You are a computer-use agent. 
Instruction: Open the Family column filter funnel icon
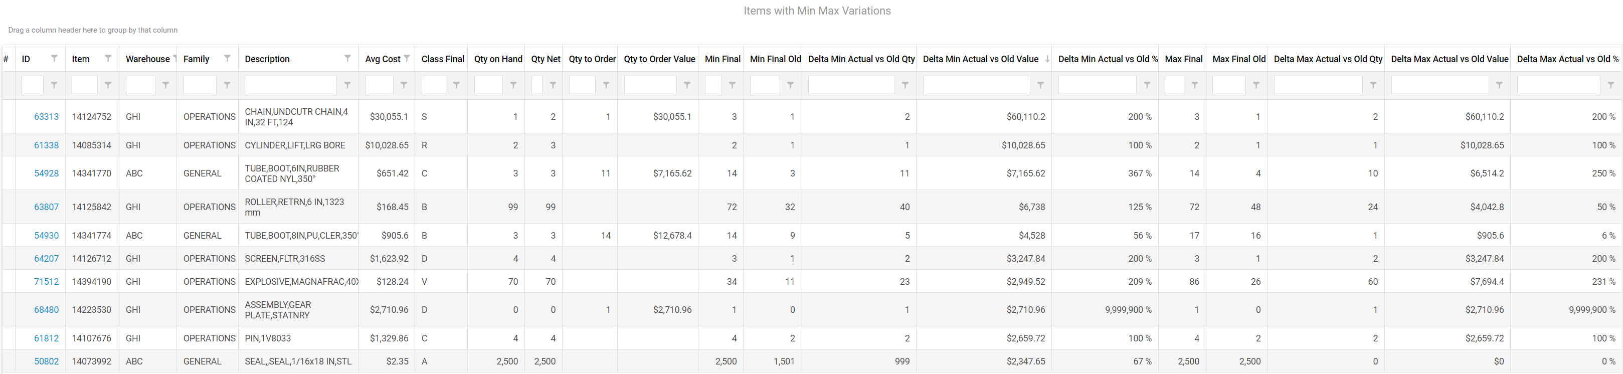228,59
